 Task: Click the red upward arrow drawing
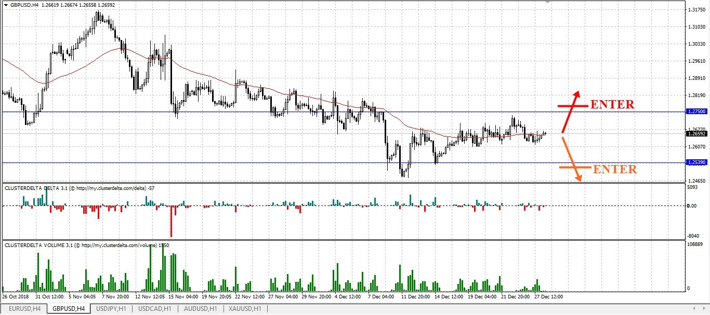tap(570, 112)
